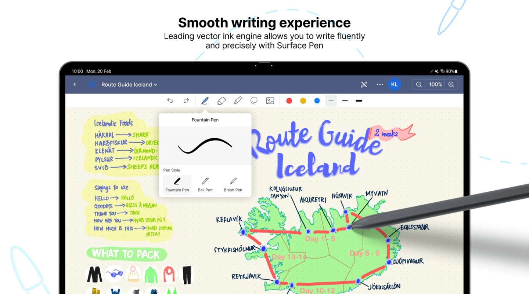Image resolution: width=529 pixels, height=294 pixels.
Task: Click the 'Day 1 - 5' map label
Action: tap(320, 239)
